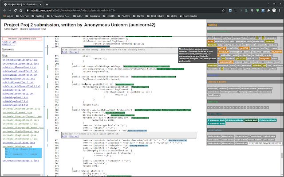Click the Spacing section header
The image size is (284, 177).
click(x=245, y=102)
